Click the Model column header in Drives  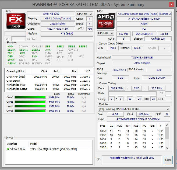pos(59,144)
